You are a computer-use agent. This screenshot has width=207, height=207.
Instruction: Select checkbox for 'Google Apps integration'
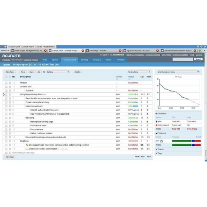[x=6, y=94]
